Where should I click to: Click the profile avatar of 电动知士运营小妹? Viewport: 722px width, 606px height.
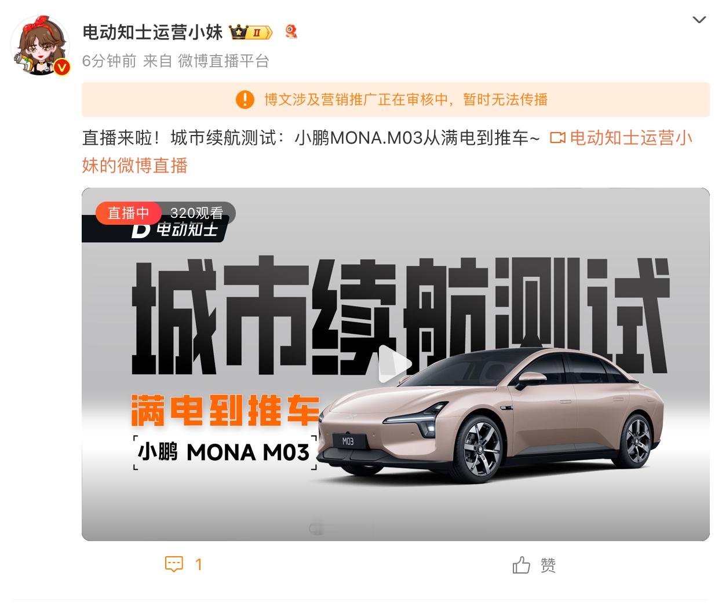tap(39, 46)
